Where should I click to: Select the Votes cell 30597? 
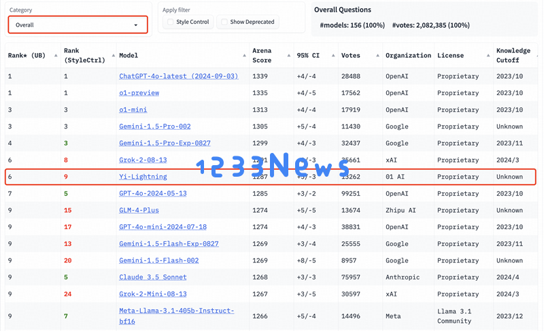(351, 294)
